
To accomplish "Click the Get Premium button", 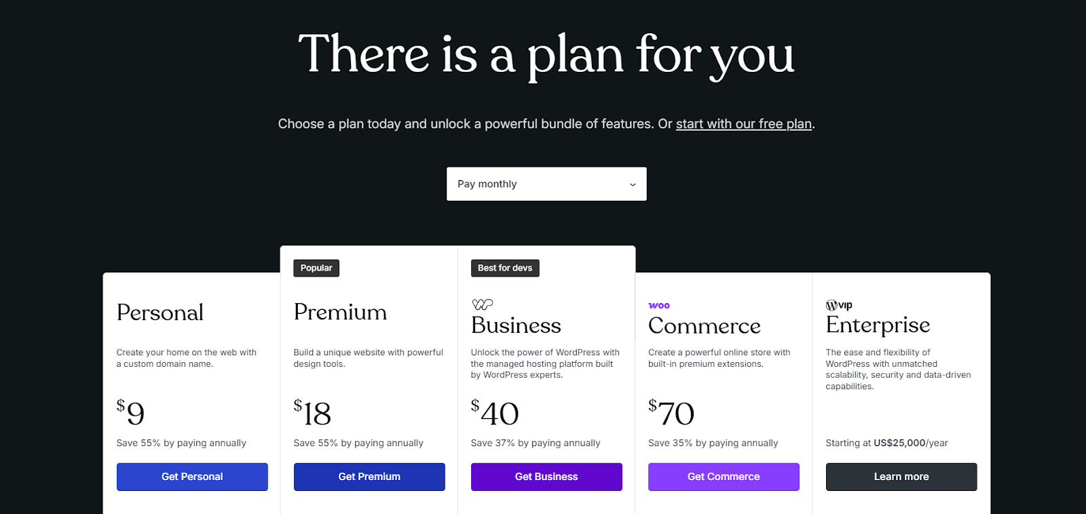I will point(369,476).
